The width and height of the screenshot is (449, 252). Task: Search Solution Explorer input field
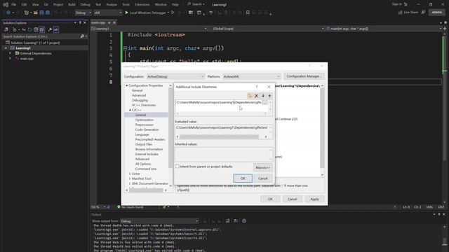(x=41, y=36)
